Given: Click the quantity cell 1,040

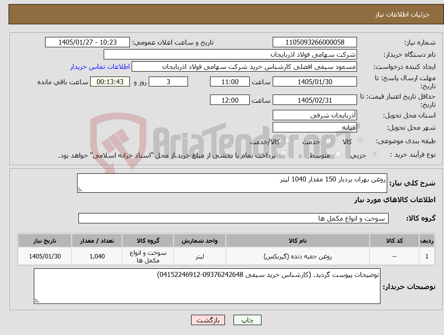Looking at the screenshot, I should (x=97, y=256).
